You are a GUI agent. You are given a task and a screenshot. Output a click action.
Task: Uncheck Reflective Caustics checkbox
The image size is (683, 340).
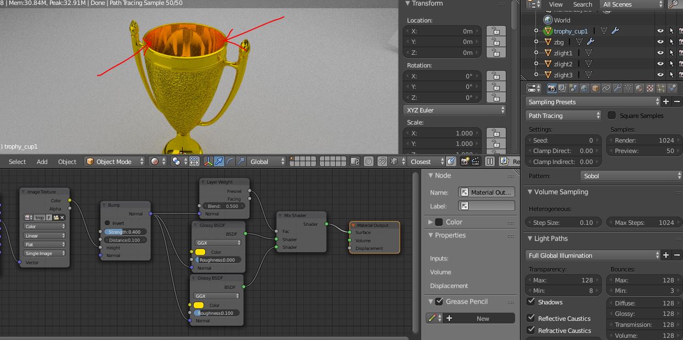[x=531, y=318]
